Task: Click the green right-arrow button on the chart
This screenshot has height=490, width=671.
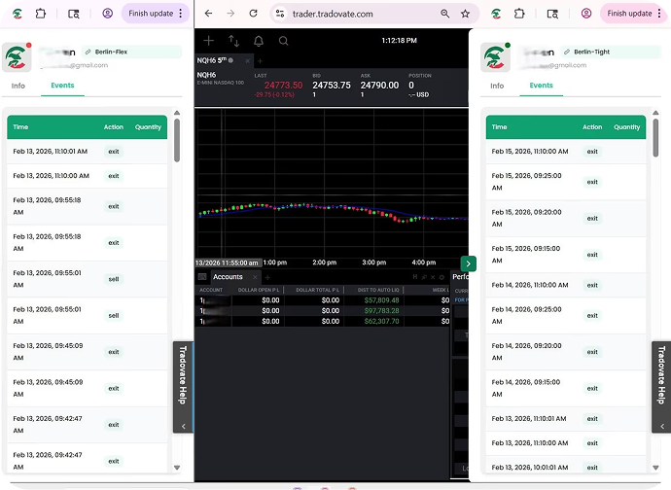Action: tap(468, 263)
